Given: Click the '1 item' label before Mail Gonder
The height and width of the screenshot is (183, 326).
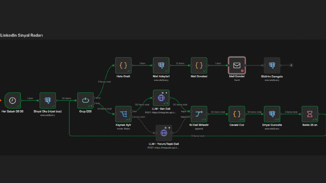Looking at the screenshot, I should point(218,63).
